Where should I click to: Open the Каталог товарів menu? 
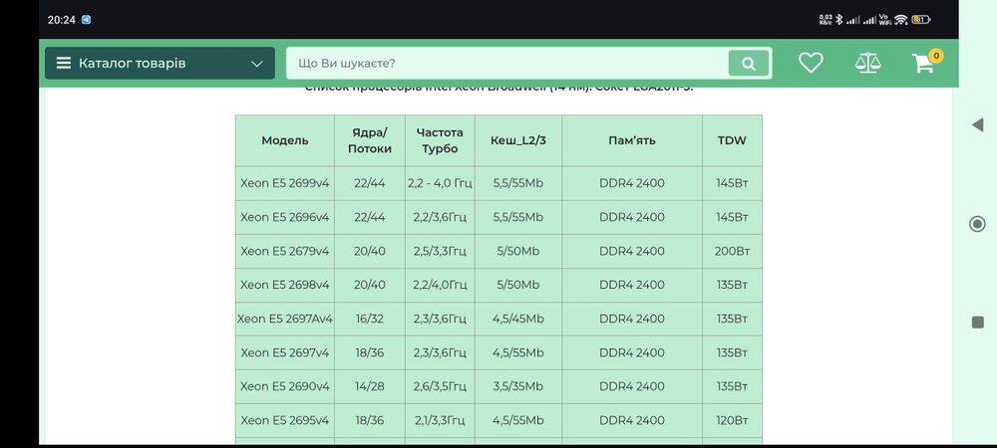160,64
